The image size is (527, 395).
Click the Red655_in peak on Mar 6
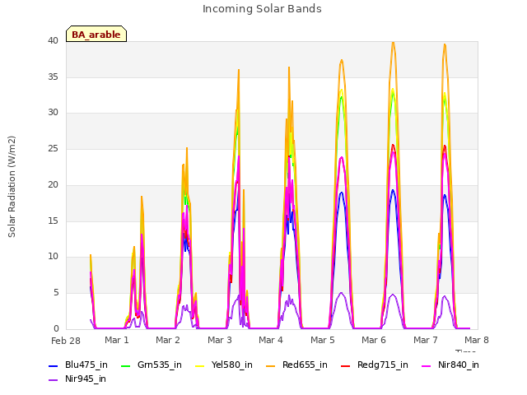pyautogui.click(x=393, y=42)
